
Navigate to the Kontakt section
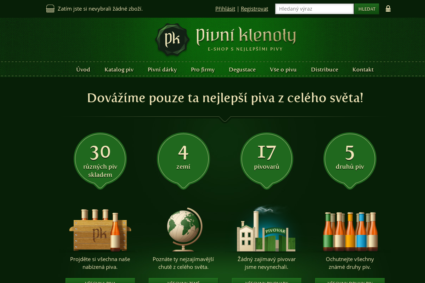[x=363, y=70]
